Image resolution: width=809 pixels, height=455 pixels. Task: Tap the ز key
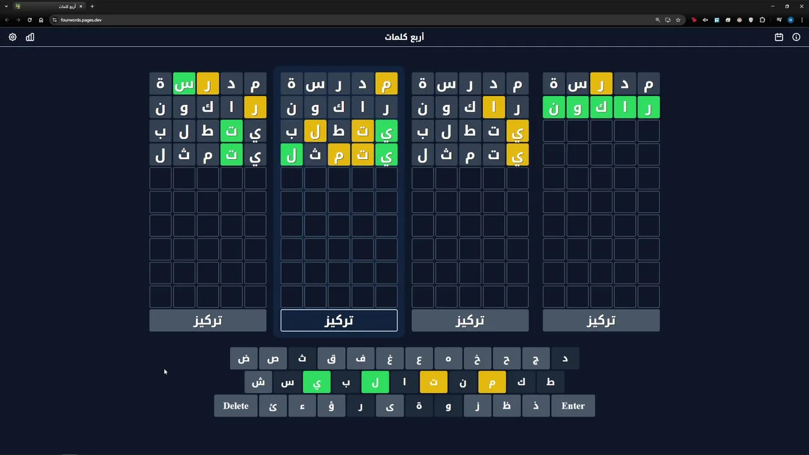click(x=477, y=406)
